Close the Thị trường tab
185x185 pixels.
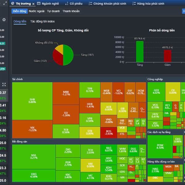point(33,4)
